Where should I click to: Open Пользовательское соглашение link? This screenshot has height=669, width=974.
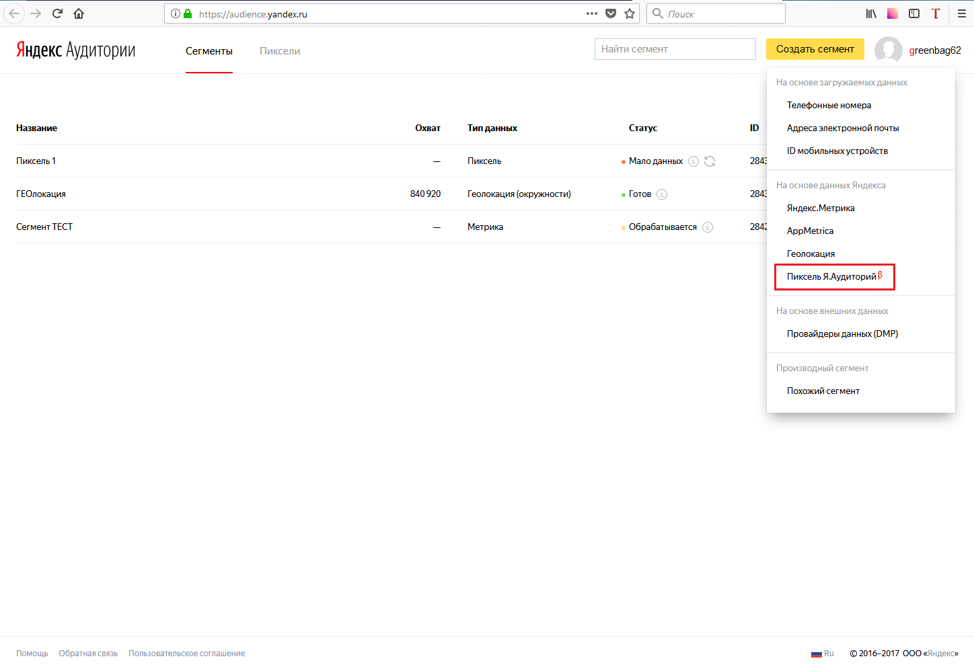pos(187,654)
